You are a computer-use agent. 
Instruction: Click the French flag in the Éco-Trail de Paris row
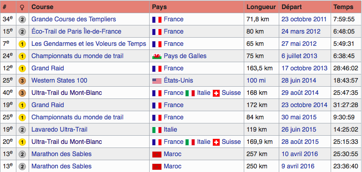[157, 32]
